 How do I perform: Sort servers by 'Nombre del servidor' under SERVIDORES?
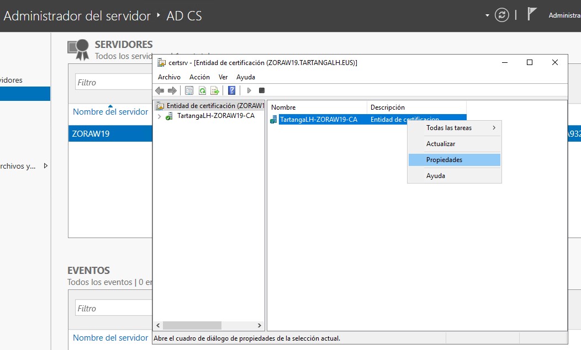click(x=110, y=112)
